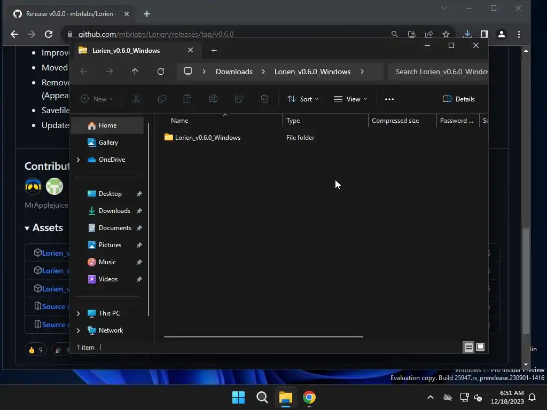The width and height of the screenshot is (547, 410).
Task: Toggle the Chrome side panel icon
Action: click(484, 34)
